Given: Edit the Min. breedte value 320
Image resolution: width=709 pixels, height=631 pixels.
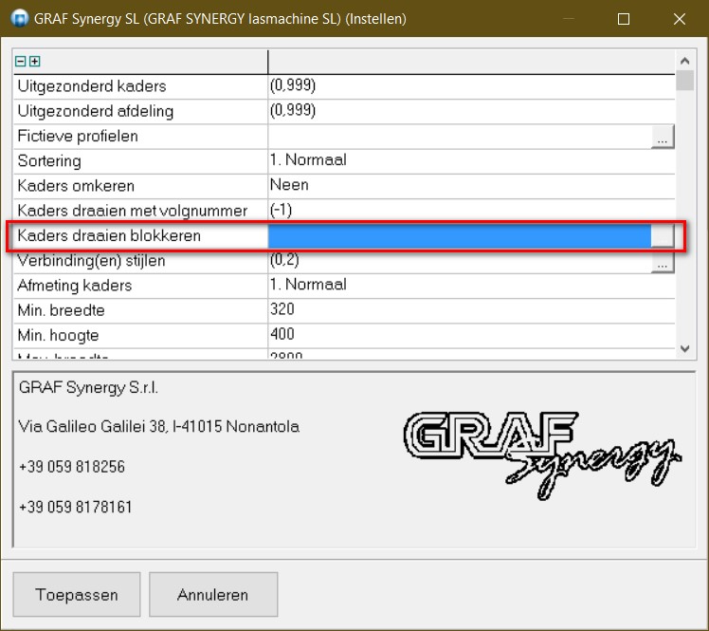Looking at the screenshot, I should 471,310.
